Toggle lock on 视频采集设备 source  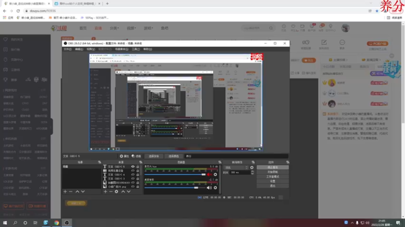138,171
